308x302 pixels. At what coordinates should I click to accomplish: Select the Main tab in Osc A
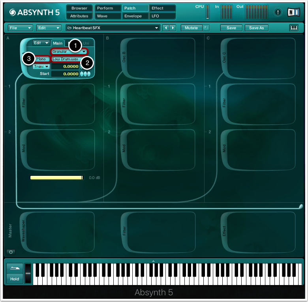[x=58, y=43]
